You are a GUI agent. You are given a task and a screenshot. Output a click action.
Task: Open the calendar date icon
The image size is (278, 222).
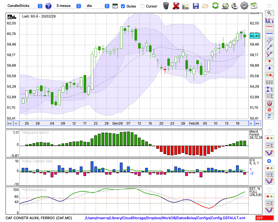(x=254, y=6)
